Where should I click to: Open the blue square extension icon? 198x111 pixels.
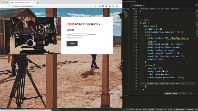pyautogui.click(x=103, y=6)
